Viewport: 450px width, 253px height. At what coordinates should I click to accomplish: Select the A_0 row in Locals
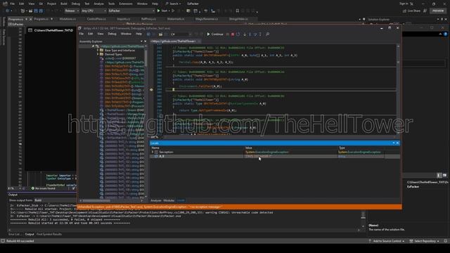click(x=275, y=156)
